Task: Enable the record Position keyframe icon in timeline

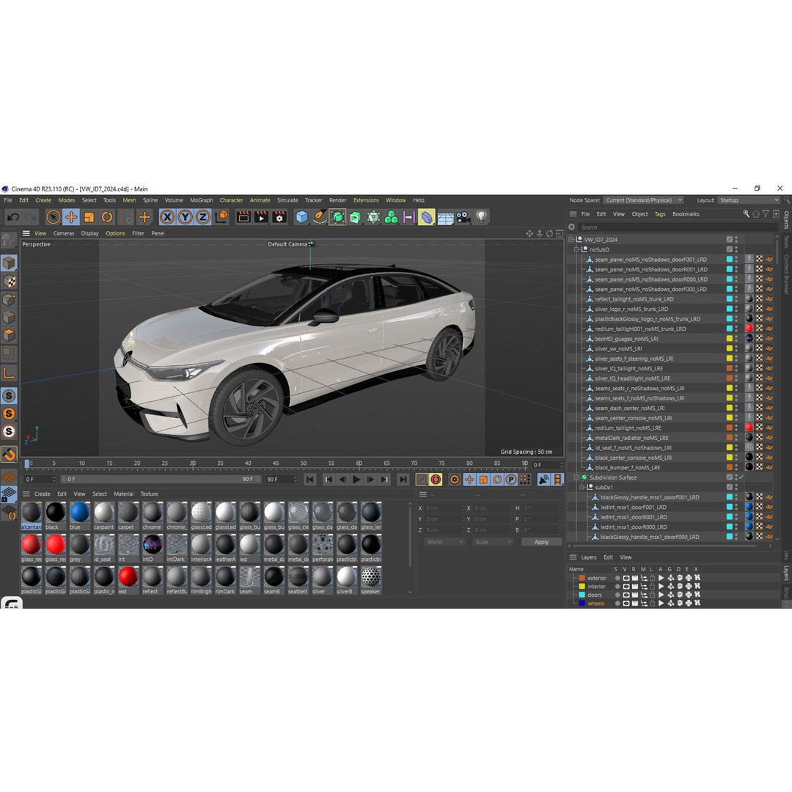Action: point(469,479)
